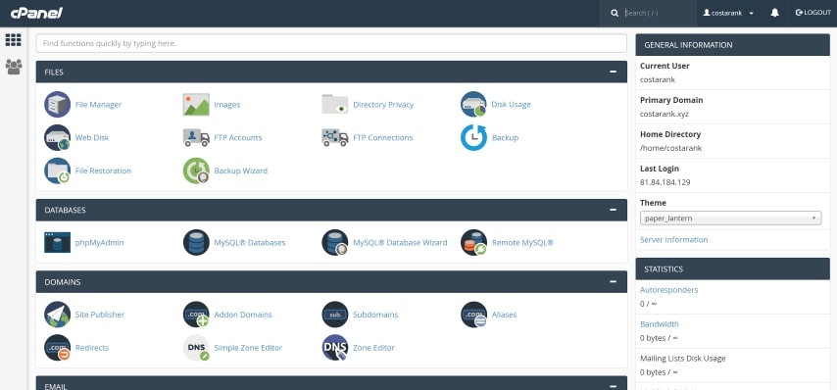Click the Remote MySQL icon
This screenshot has width=837, height=390.
[473, 242]
